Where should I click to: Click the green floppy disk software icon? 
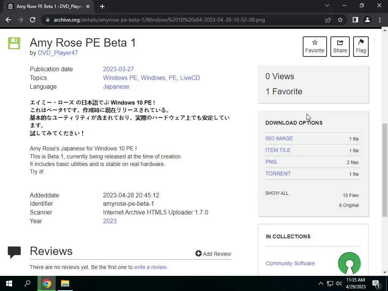pyautogui.click(x=14, y=43)
